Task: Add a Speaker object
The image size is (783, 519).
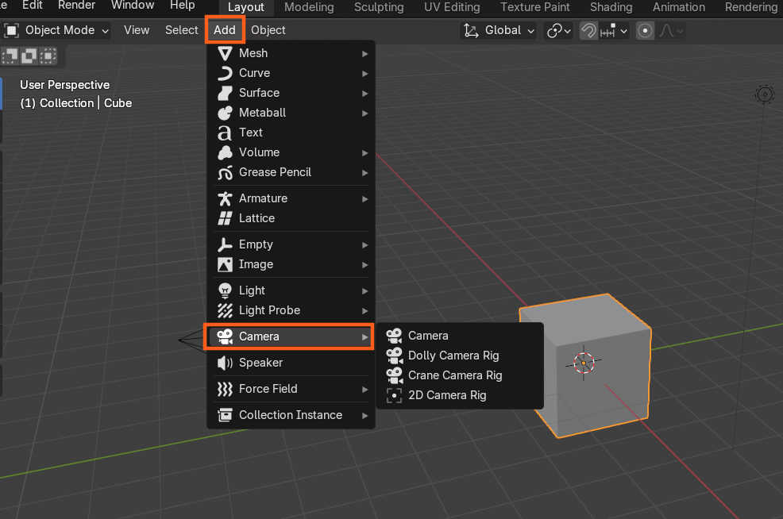Action: click(291, 363)
